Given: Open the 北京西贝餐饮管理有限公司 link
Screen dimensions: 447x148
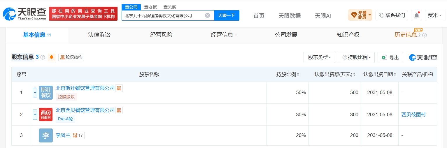Looking at the screenshot, I should (85, 110).
